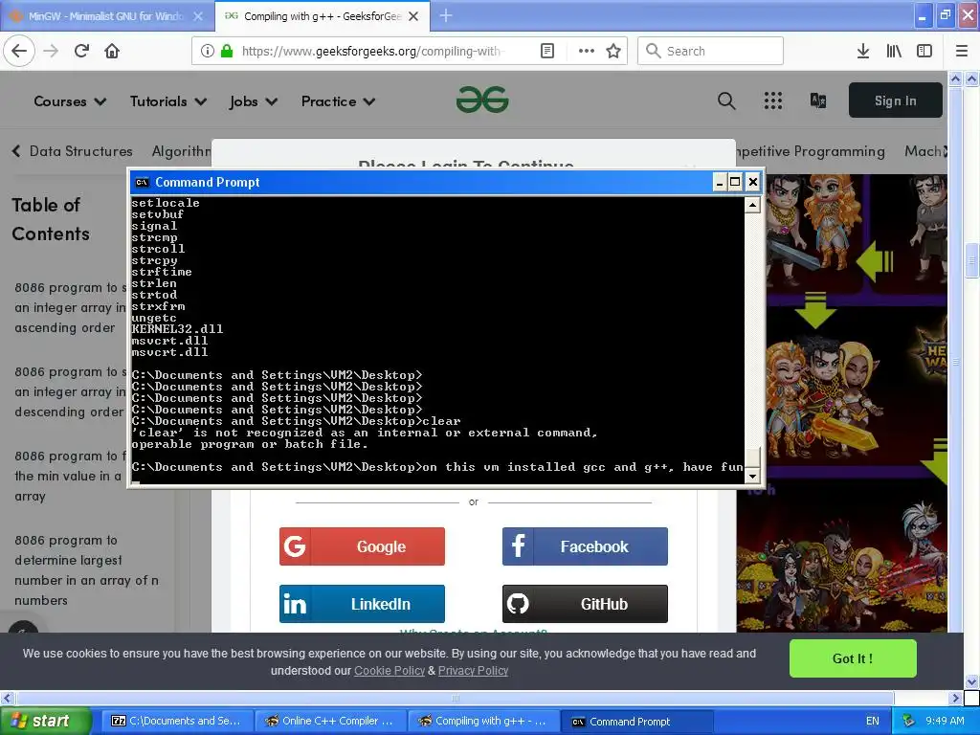The height and width of the screenshot is (735, 980).
Task: Open the Library bookshelf icon
Action: [x=894, y=51]
